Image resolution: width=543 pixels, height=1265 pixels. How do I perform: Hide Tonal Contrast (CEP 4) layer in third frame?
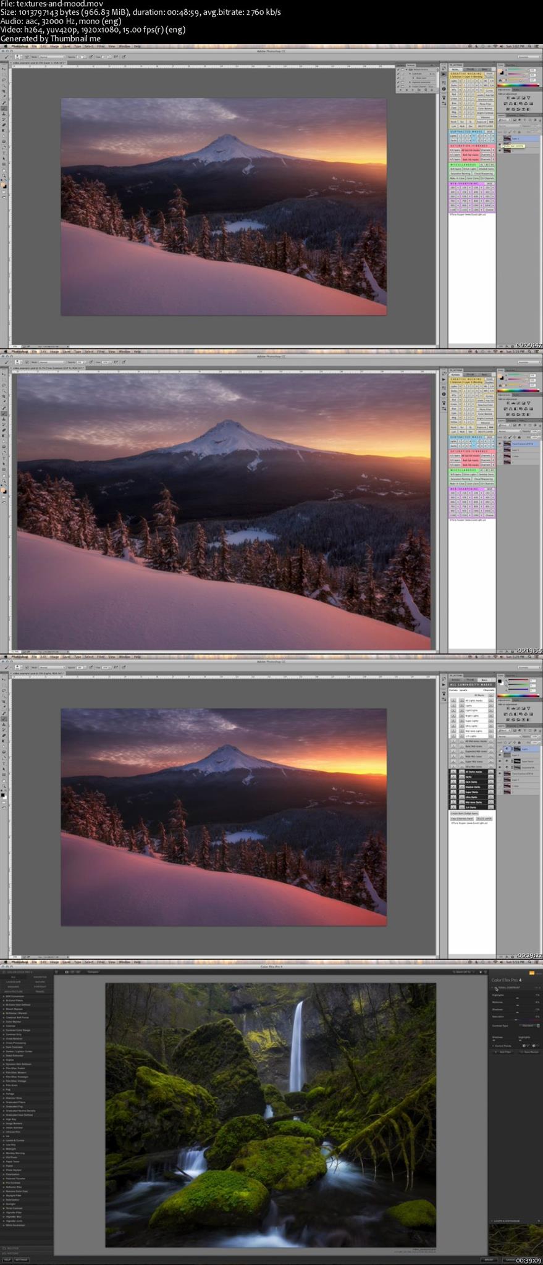500,774
